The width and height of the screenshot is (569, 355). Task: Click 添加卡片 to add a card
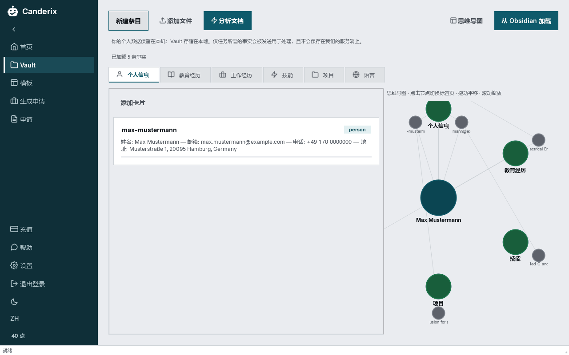click(x=133, y=103)
